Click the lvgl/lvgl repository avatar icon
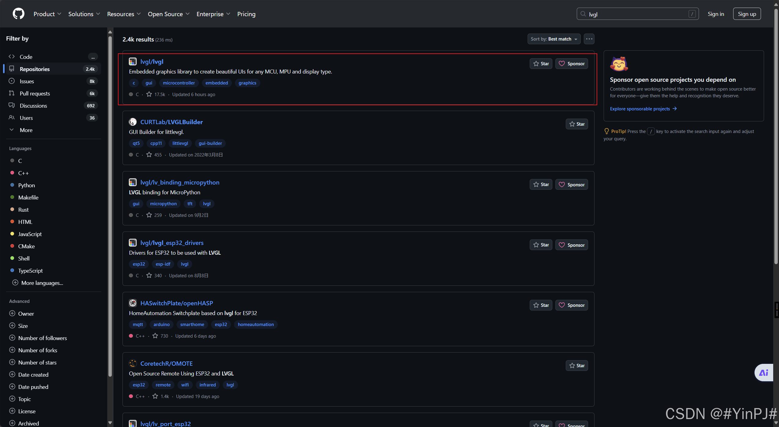The image size is (779, 427). coord(133,62)
